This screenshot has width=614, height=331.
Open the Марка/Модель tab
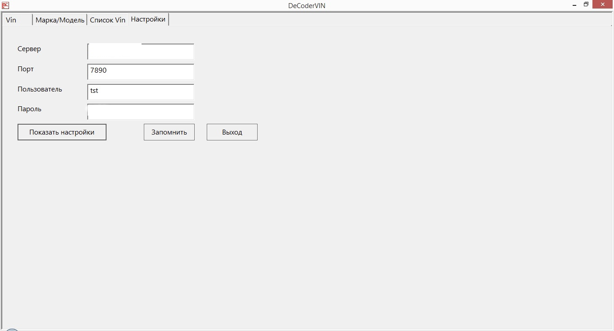(60, 20)
